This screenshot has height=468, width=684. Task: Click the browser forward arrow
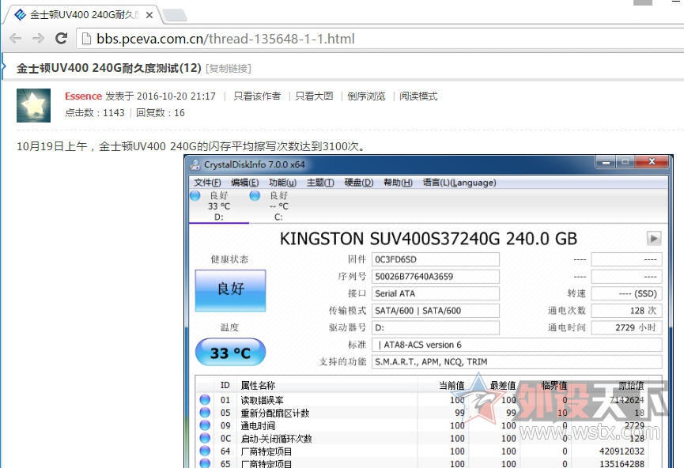tap(38, 39)
